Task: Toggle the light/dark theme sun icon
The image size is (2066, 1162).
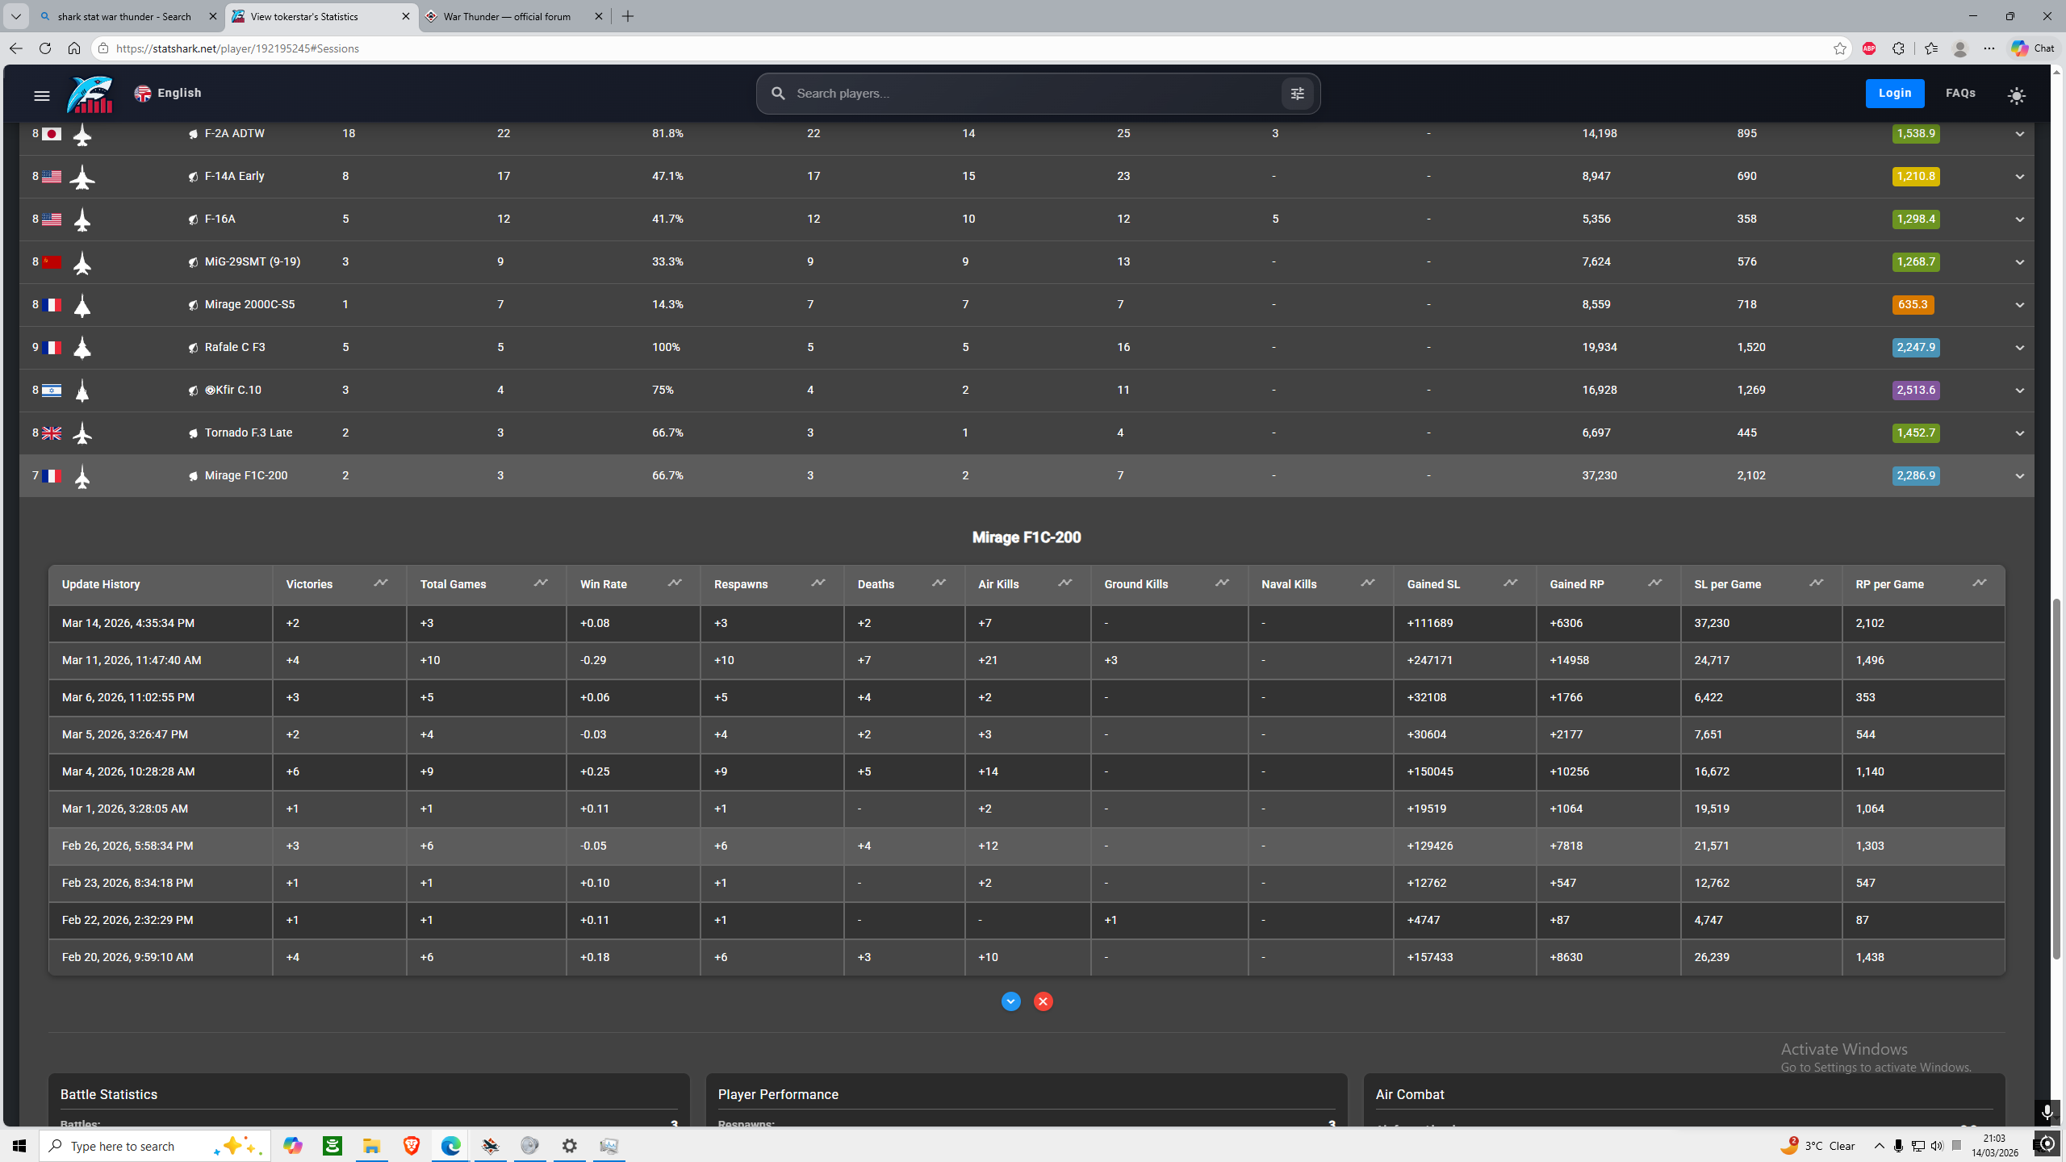Action: (2016, 96)
